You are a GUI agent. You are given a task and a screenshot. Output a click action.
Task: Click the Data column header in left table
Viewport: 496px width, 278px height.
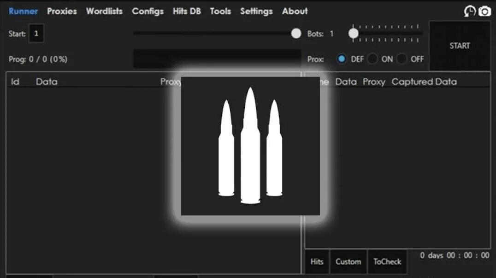tap(47, 82)
